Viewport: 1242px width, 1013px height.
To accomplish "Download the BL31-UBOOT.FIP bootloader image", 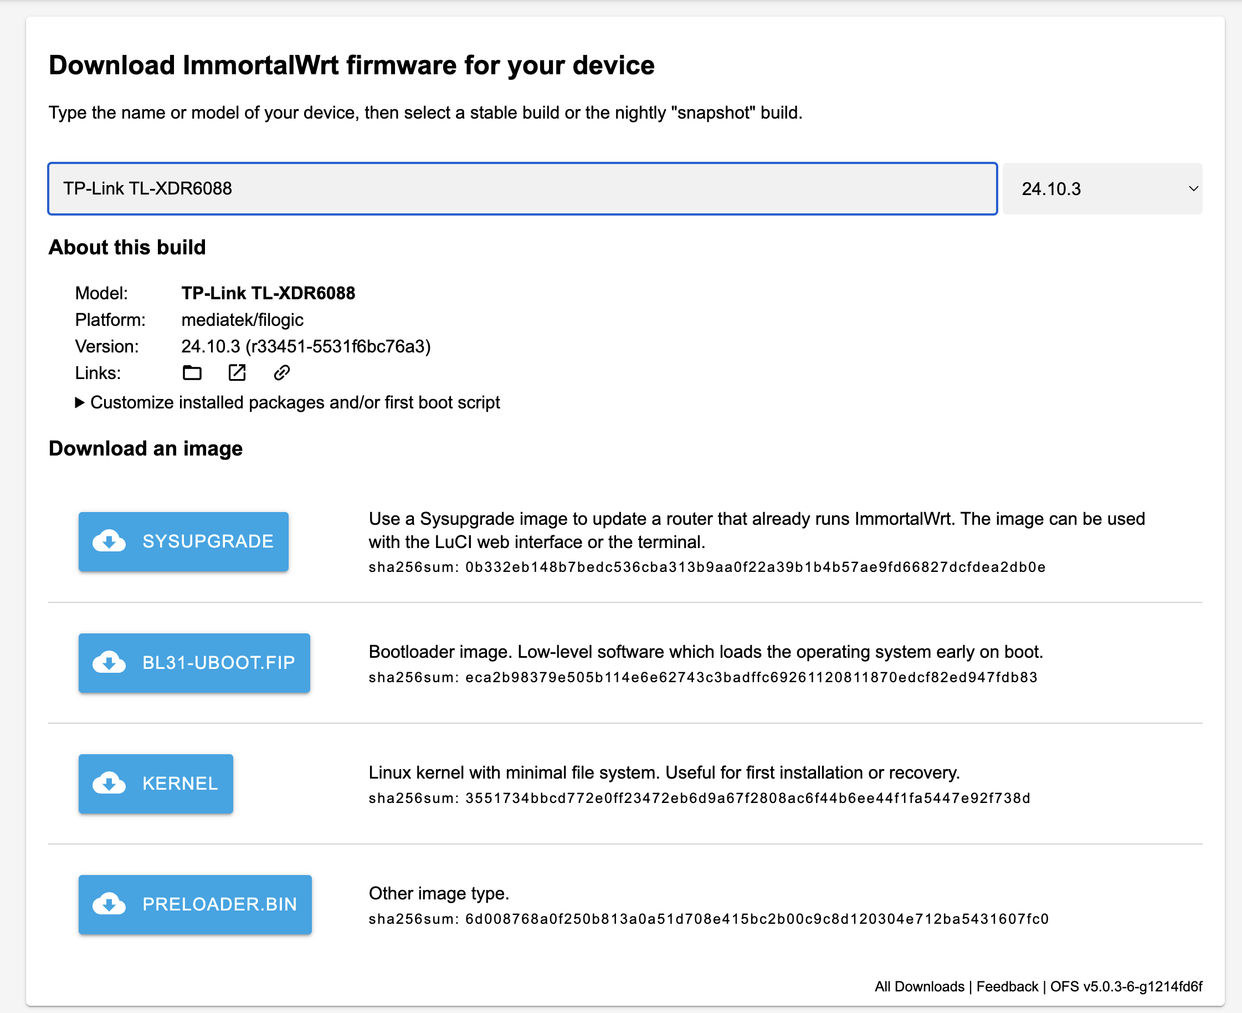I will 218,663.
